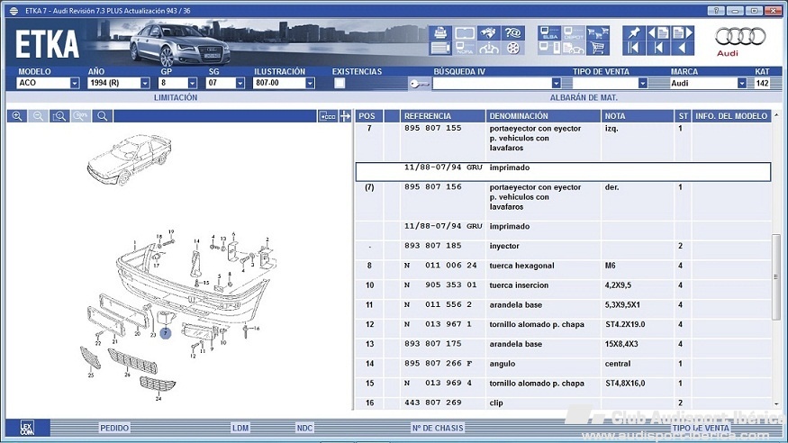Click the pushpin icon
This screenshot has height=443, width=788.
point(634,32)
